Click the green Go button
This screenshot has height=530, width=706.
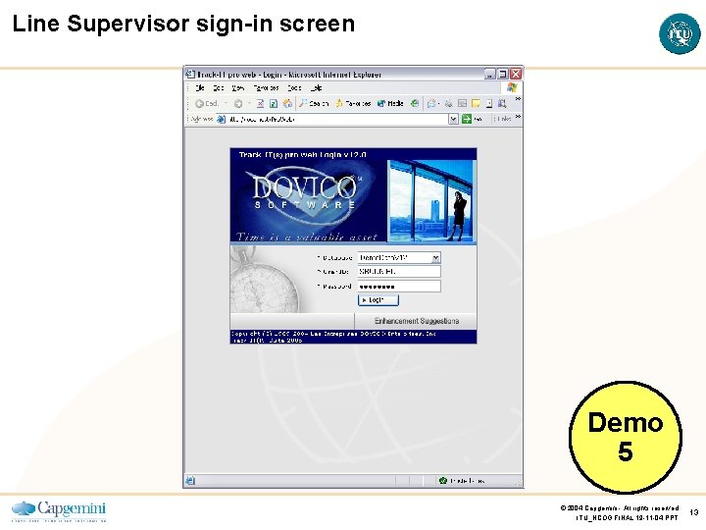(x=472, y=119)
